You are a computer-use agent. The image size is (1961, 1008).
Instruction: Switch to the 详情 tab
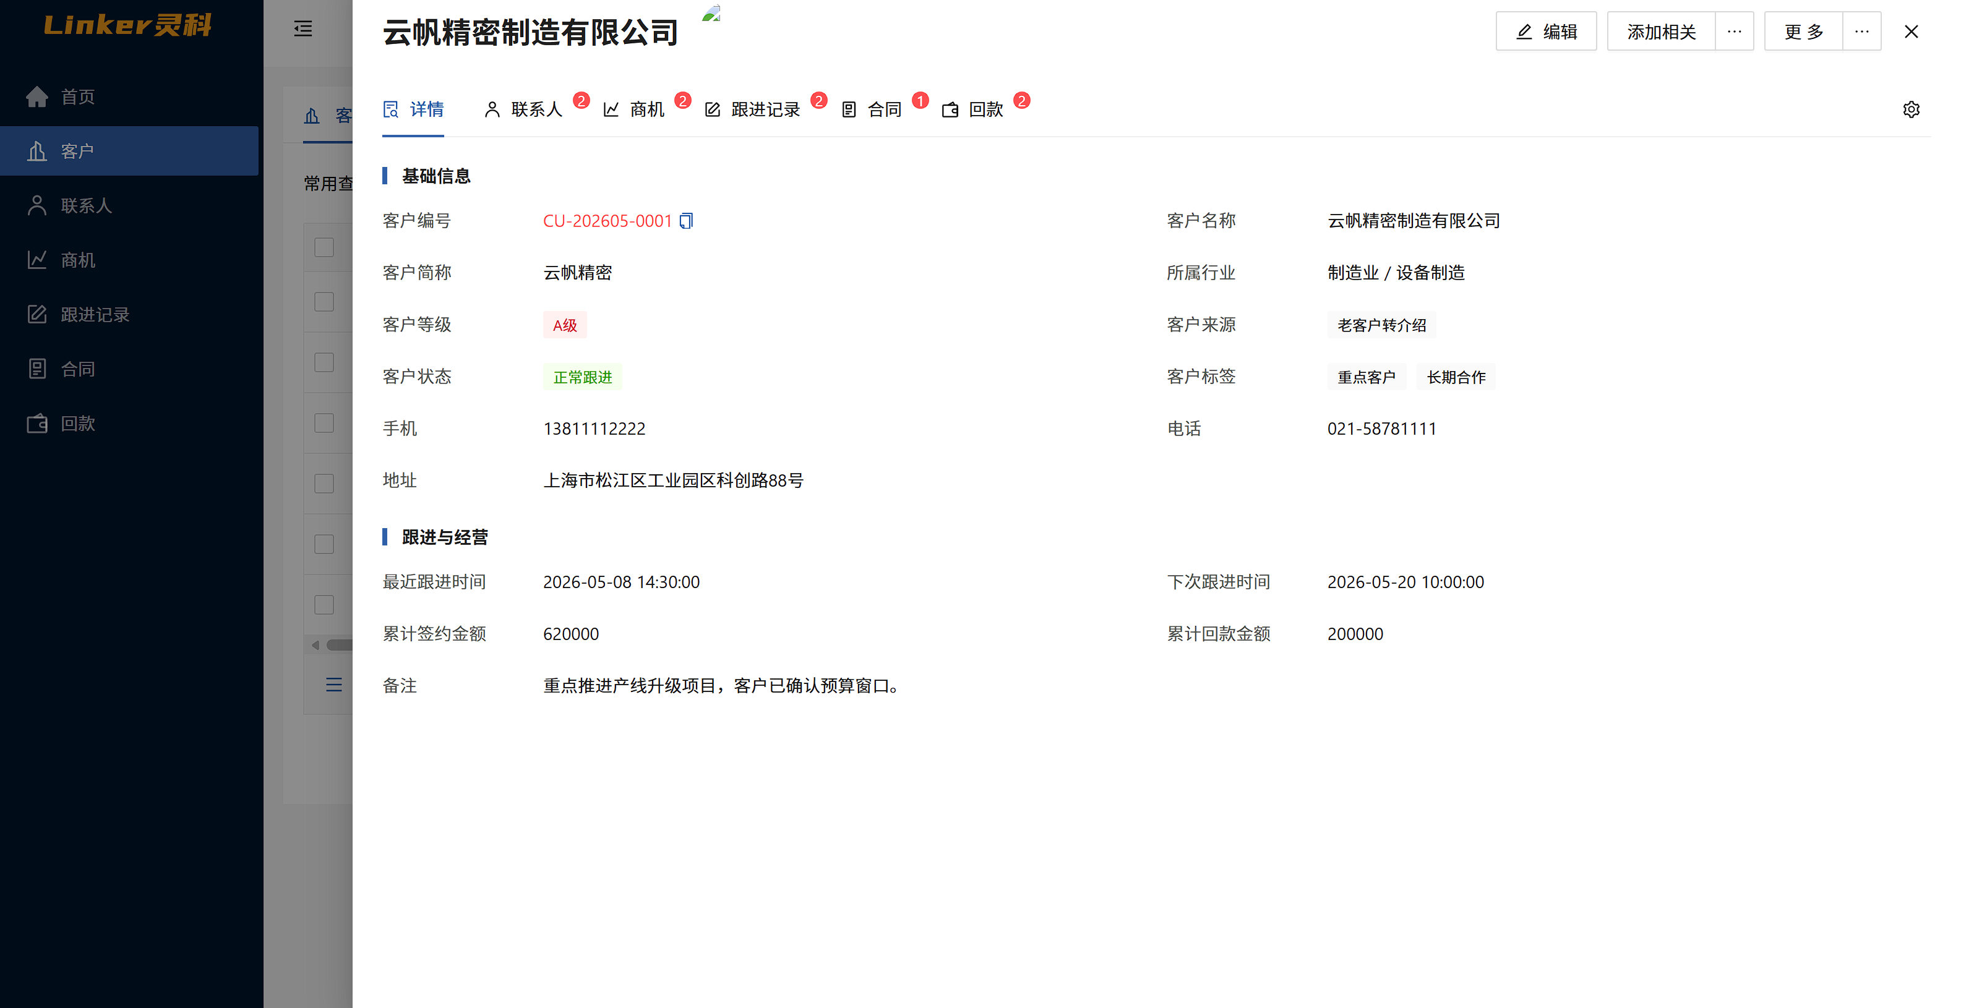coord(413,109)
